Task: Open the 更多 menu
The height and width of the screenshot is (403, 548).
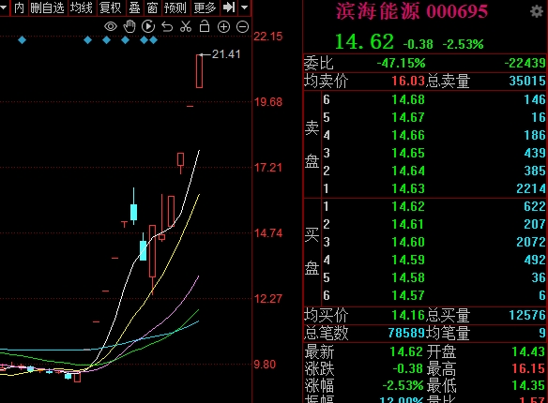Action: [x=205, y=7]
